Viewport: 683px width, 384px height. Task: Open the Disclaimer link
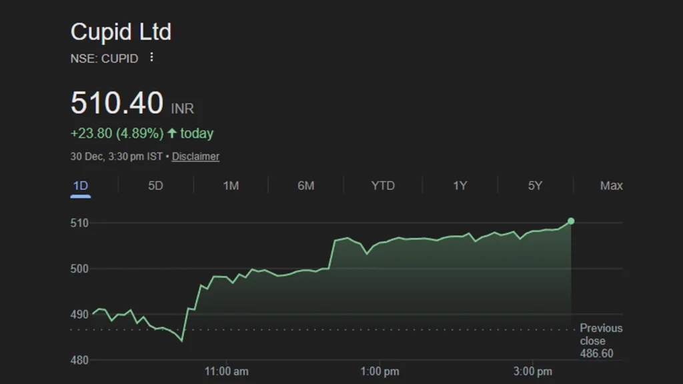tap(195, 156)
